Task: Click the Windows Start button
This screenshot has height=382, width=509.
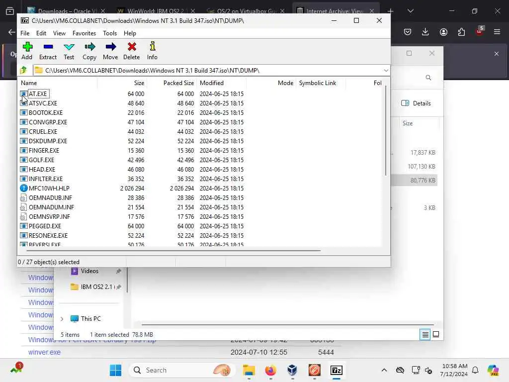Action: coord(115,370)
